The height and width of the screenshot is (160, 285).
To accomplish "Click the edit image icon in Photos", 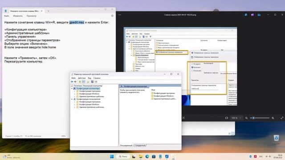I will point(246,15).
